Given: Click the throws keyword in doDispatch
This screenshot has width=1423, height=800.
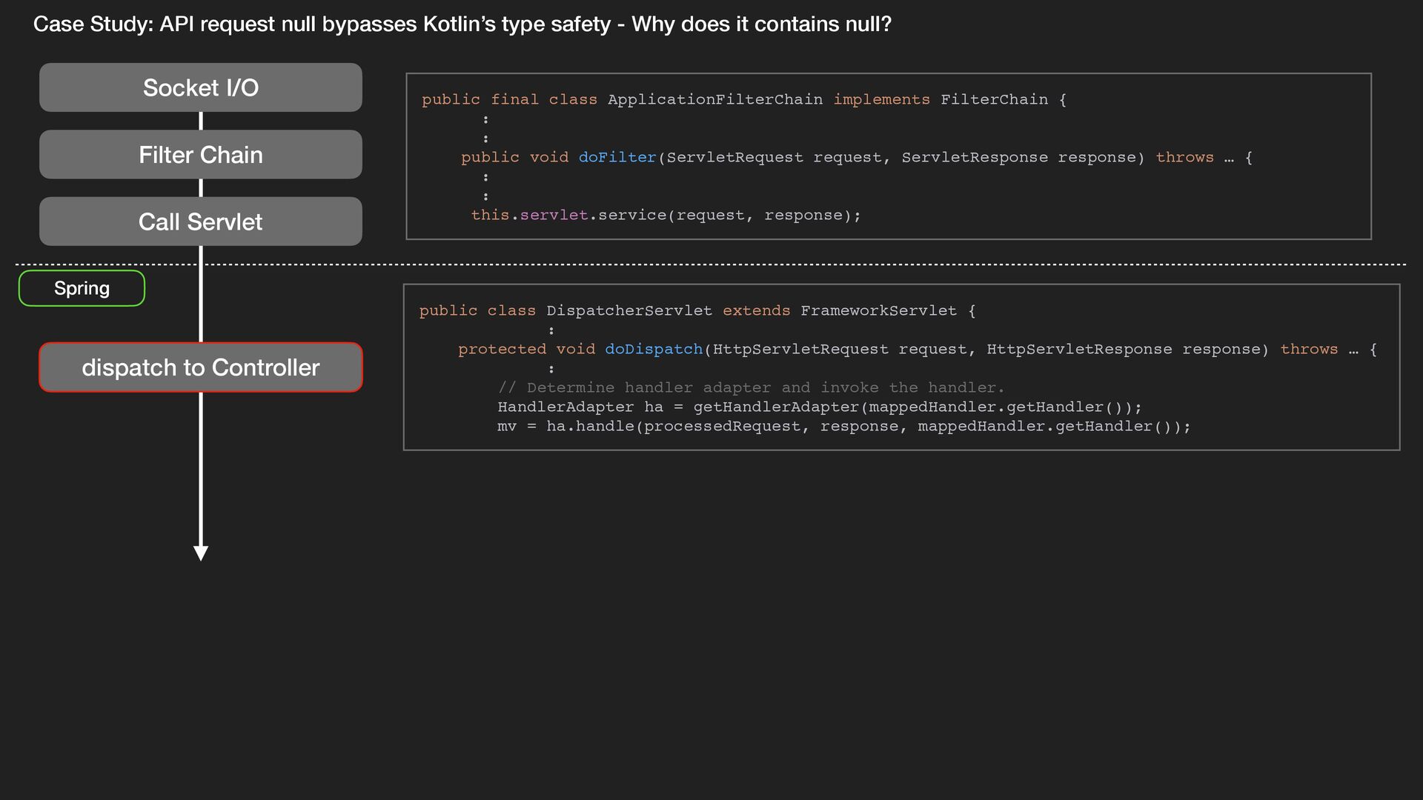Looking at the screenshot, I should pos(1308,349).
